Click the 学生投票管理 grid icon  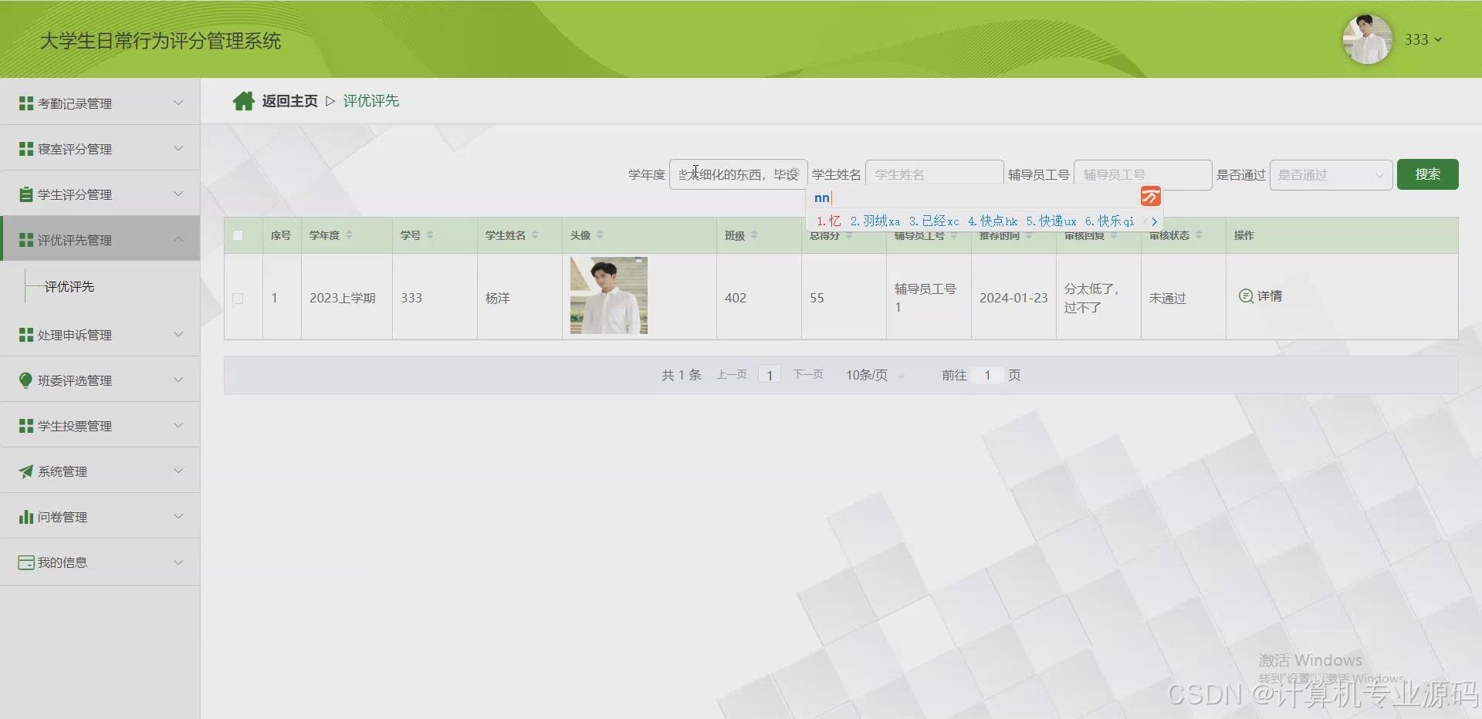point(26,426)
